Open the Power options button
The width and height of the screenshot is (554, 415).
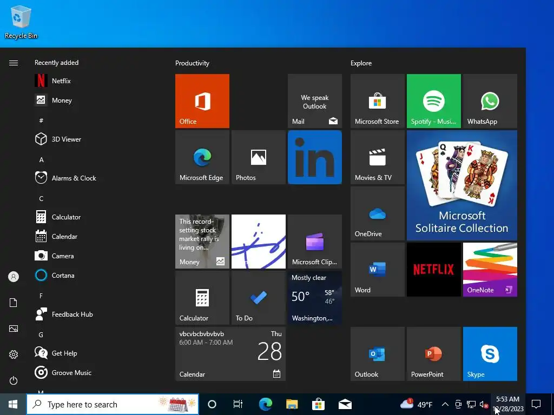tap(14, 380)
